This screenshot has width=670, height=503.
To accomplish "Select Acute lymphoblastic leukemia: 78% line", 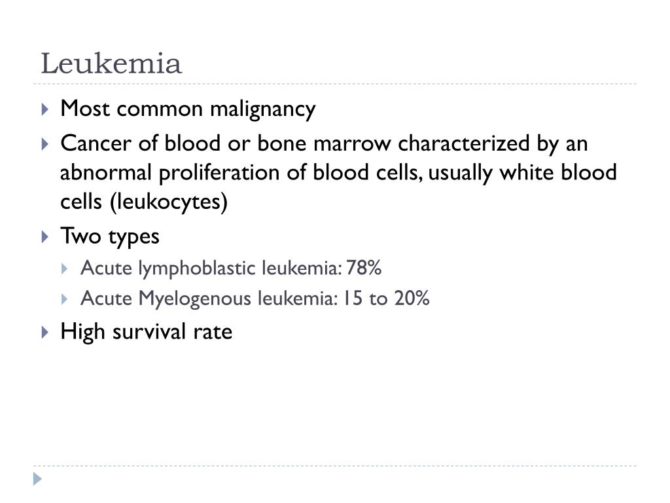I will point(231,269).
